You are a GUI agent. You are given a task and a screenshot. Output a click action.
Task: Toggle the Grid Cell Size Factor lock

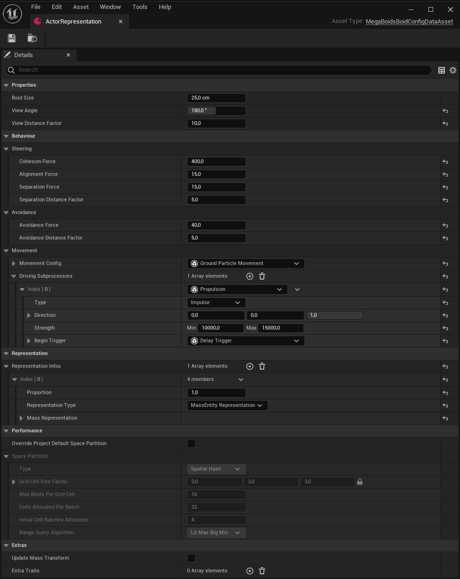(x=360, y=481)
